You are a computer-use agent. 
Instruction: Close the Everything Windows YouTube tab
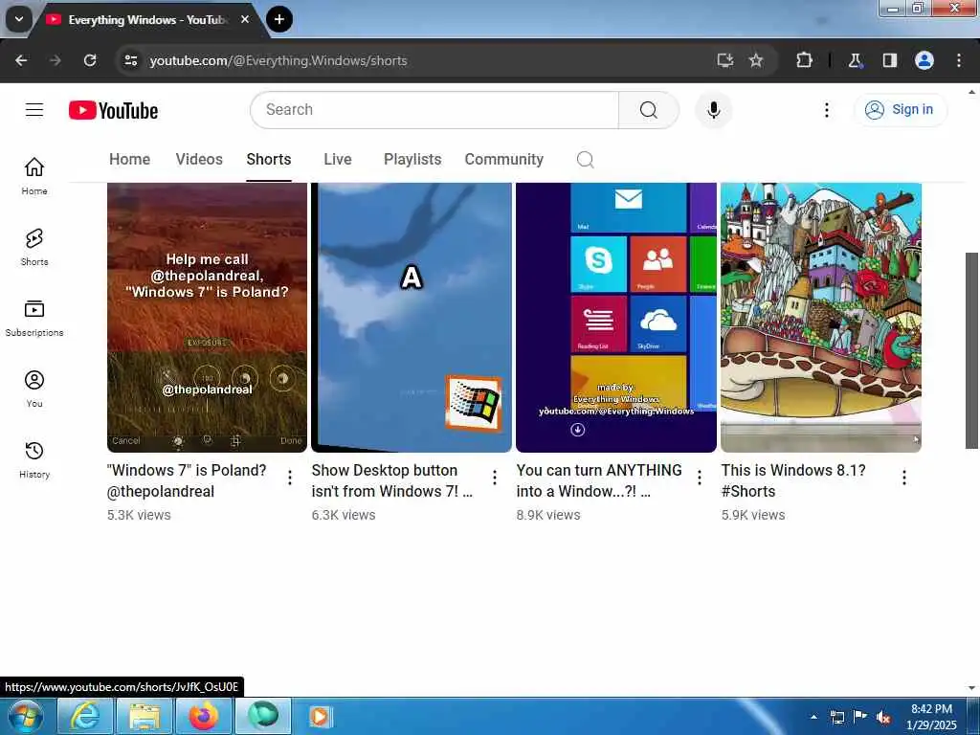coord(245,19)
